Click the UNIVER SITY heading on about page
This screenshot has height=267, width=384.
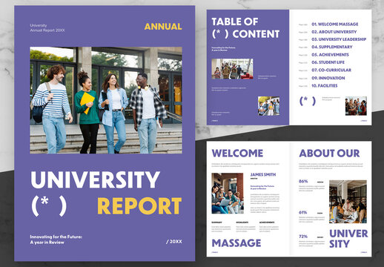tap(348, 239)
